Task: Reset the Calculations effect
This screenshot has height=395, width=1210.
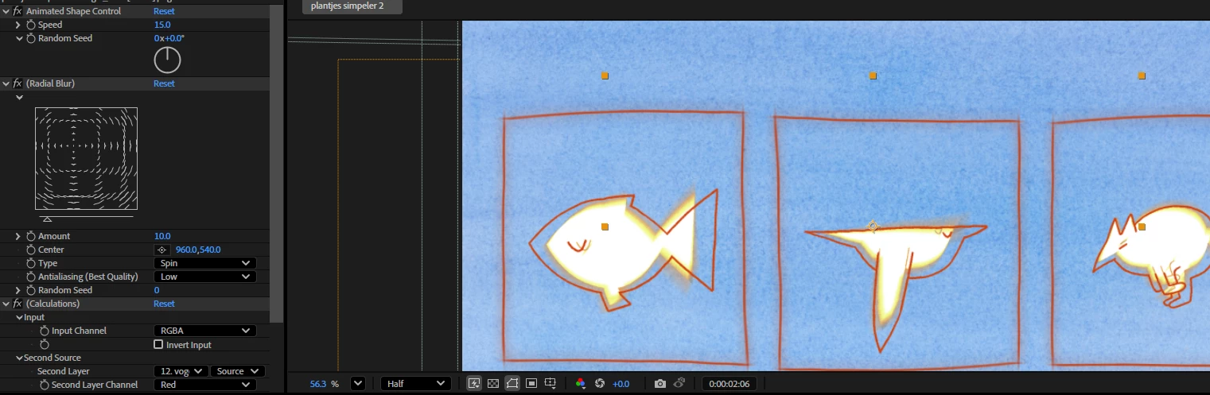Action: click(x=164, y=304)
